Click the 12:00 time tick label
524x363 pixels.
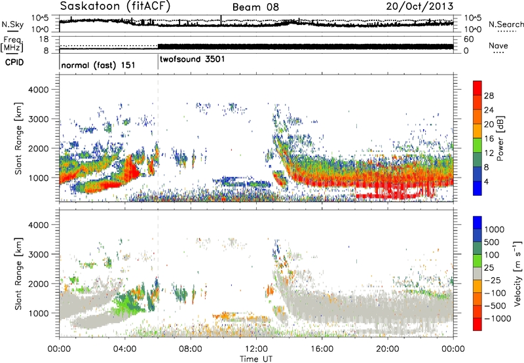click(256, 349)
